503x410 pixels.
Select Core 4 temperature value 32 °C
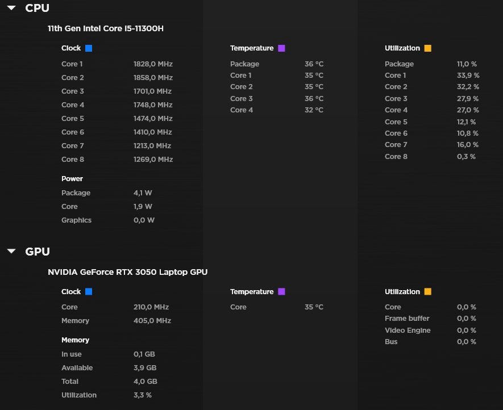tap(314, 110)
